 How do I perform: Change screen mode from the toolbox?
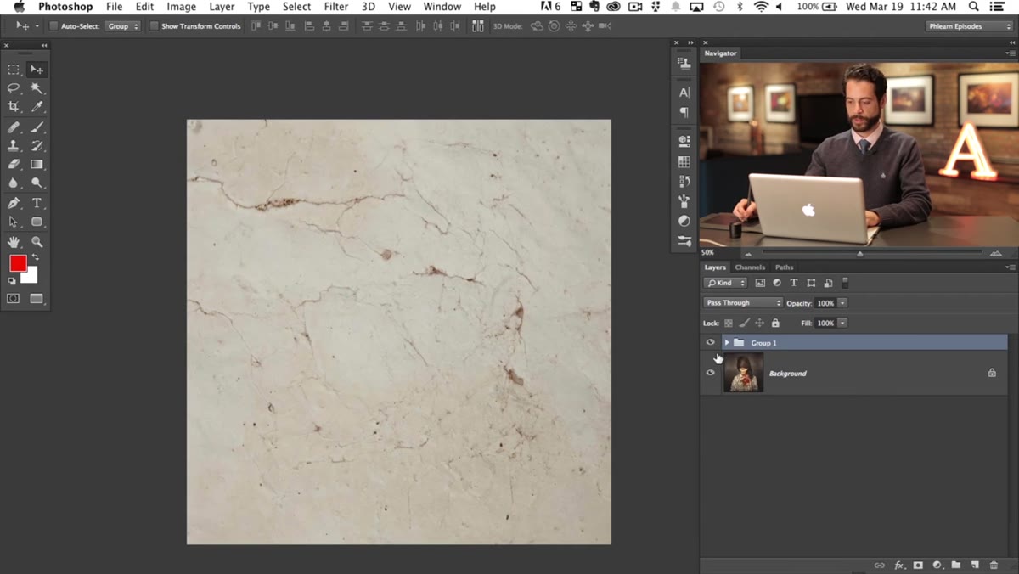coord(37,299)
